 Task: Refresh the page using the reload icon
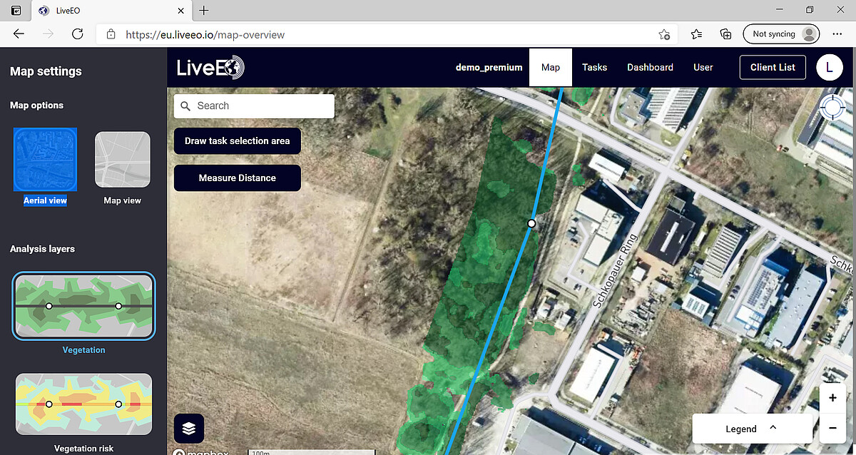click(x=78, y=34)
